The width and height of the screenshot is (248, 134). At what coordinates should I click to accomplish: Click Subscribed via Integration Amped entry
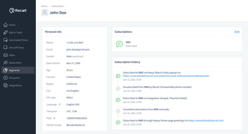(x=155, y=98)
